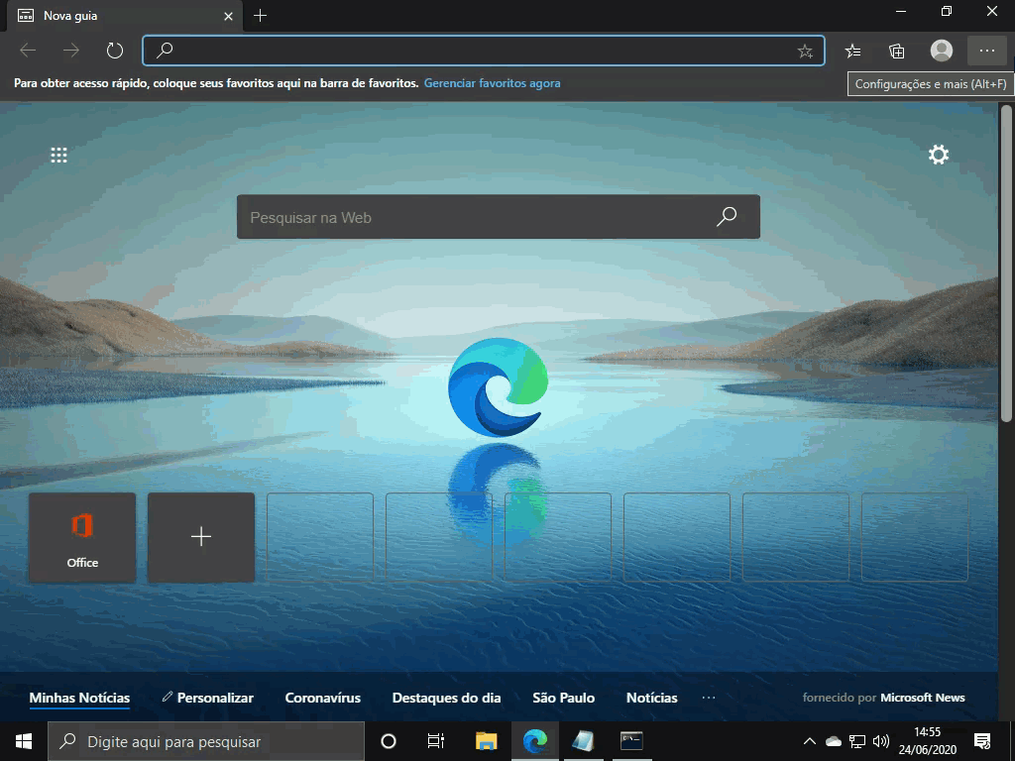Click the Forward navigation arrow
This screenshot has width=1015, height=761.
pyautogui.click(x=71, y=51)
